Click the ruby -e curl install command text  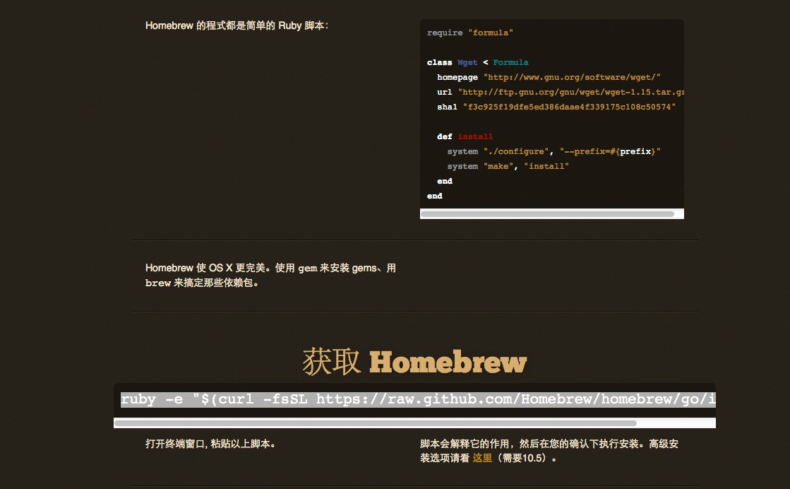[x=418, y=399]
